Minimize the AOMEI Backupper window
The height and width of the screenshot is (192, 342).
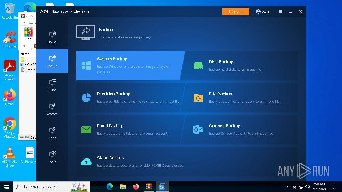pos(290,12)
